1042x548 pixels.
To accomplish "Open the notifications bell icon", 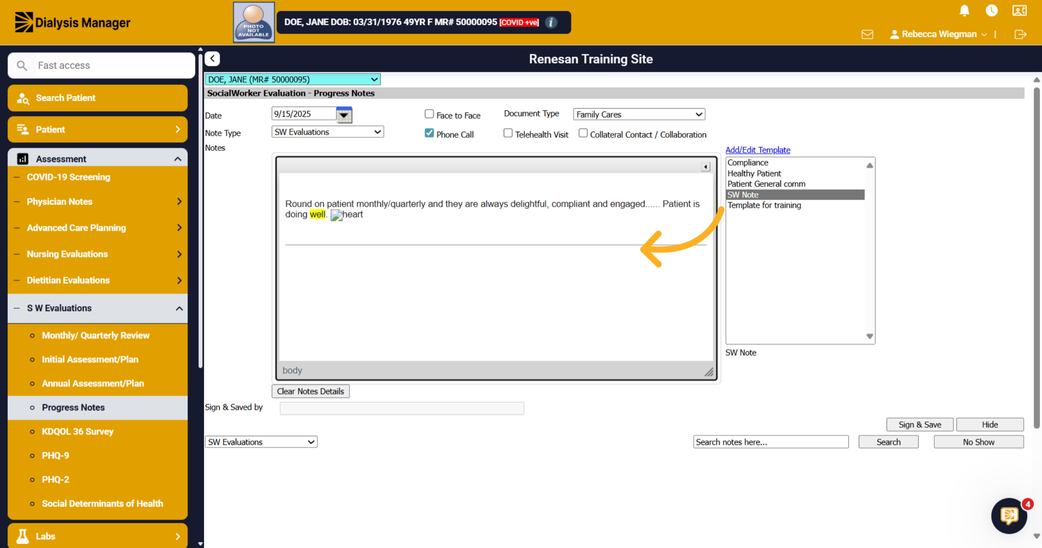I will click(x=964, y=10).
